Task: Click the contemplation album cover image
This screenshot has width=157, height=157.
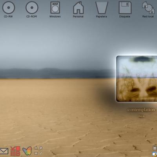Action: click(137, 78)
